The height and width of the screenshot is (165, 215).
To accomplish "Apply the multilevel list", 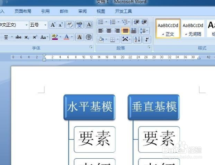I will (x=125, y=22).
